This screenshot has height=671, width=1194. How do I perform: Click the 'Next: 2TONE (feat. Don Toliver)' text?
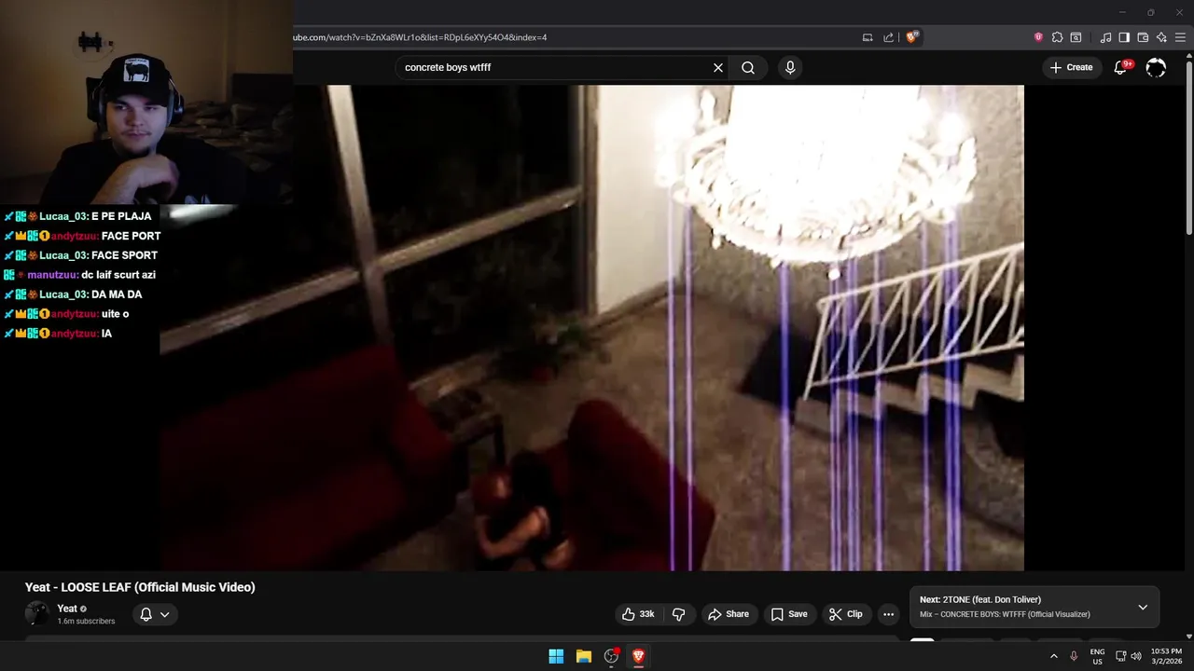pos(980,599)
